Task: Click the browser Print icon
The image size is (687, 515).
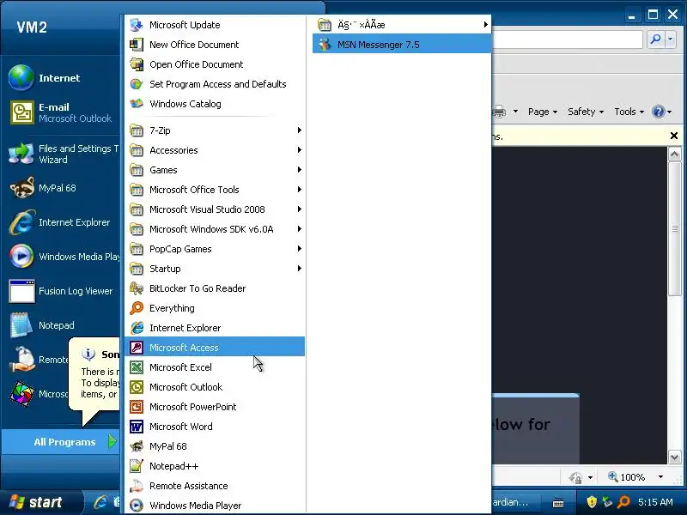Action: (x=499, y=112)
